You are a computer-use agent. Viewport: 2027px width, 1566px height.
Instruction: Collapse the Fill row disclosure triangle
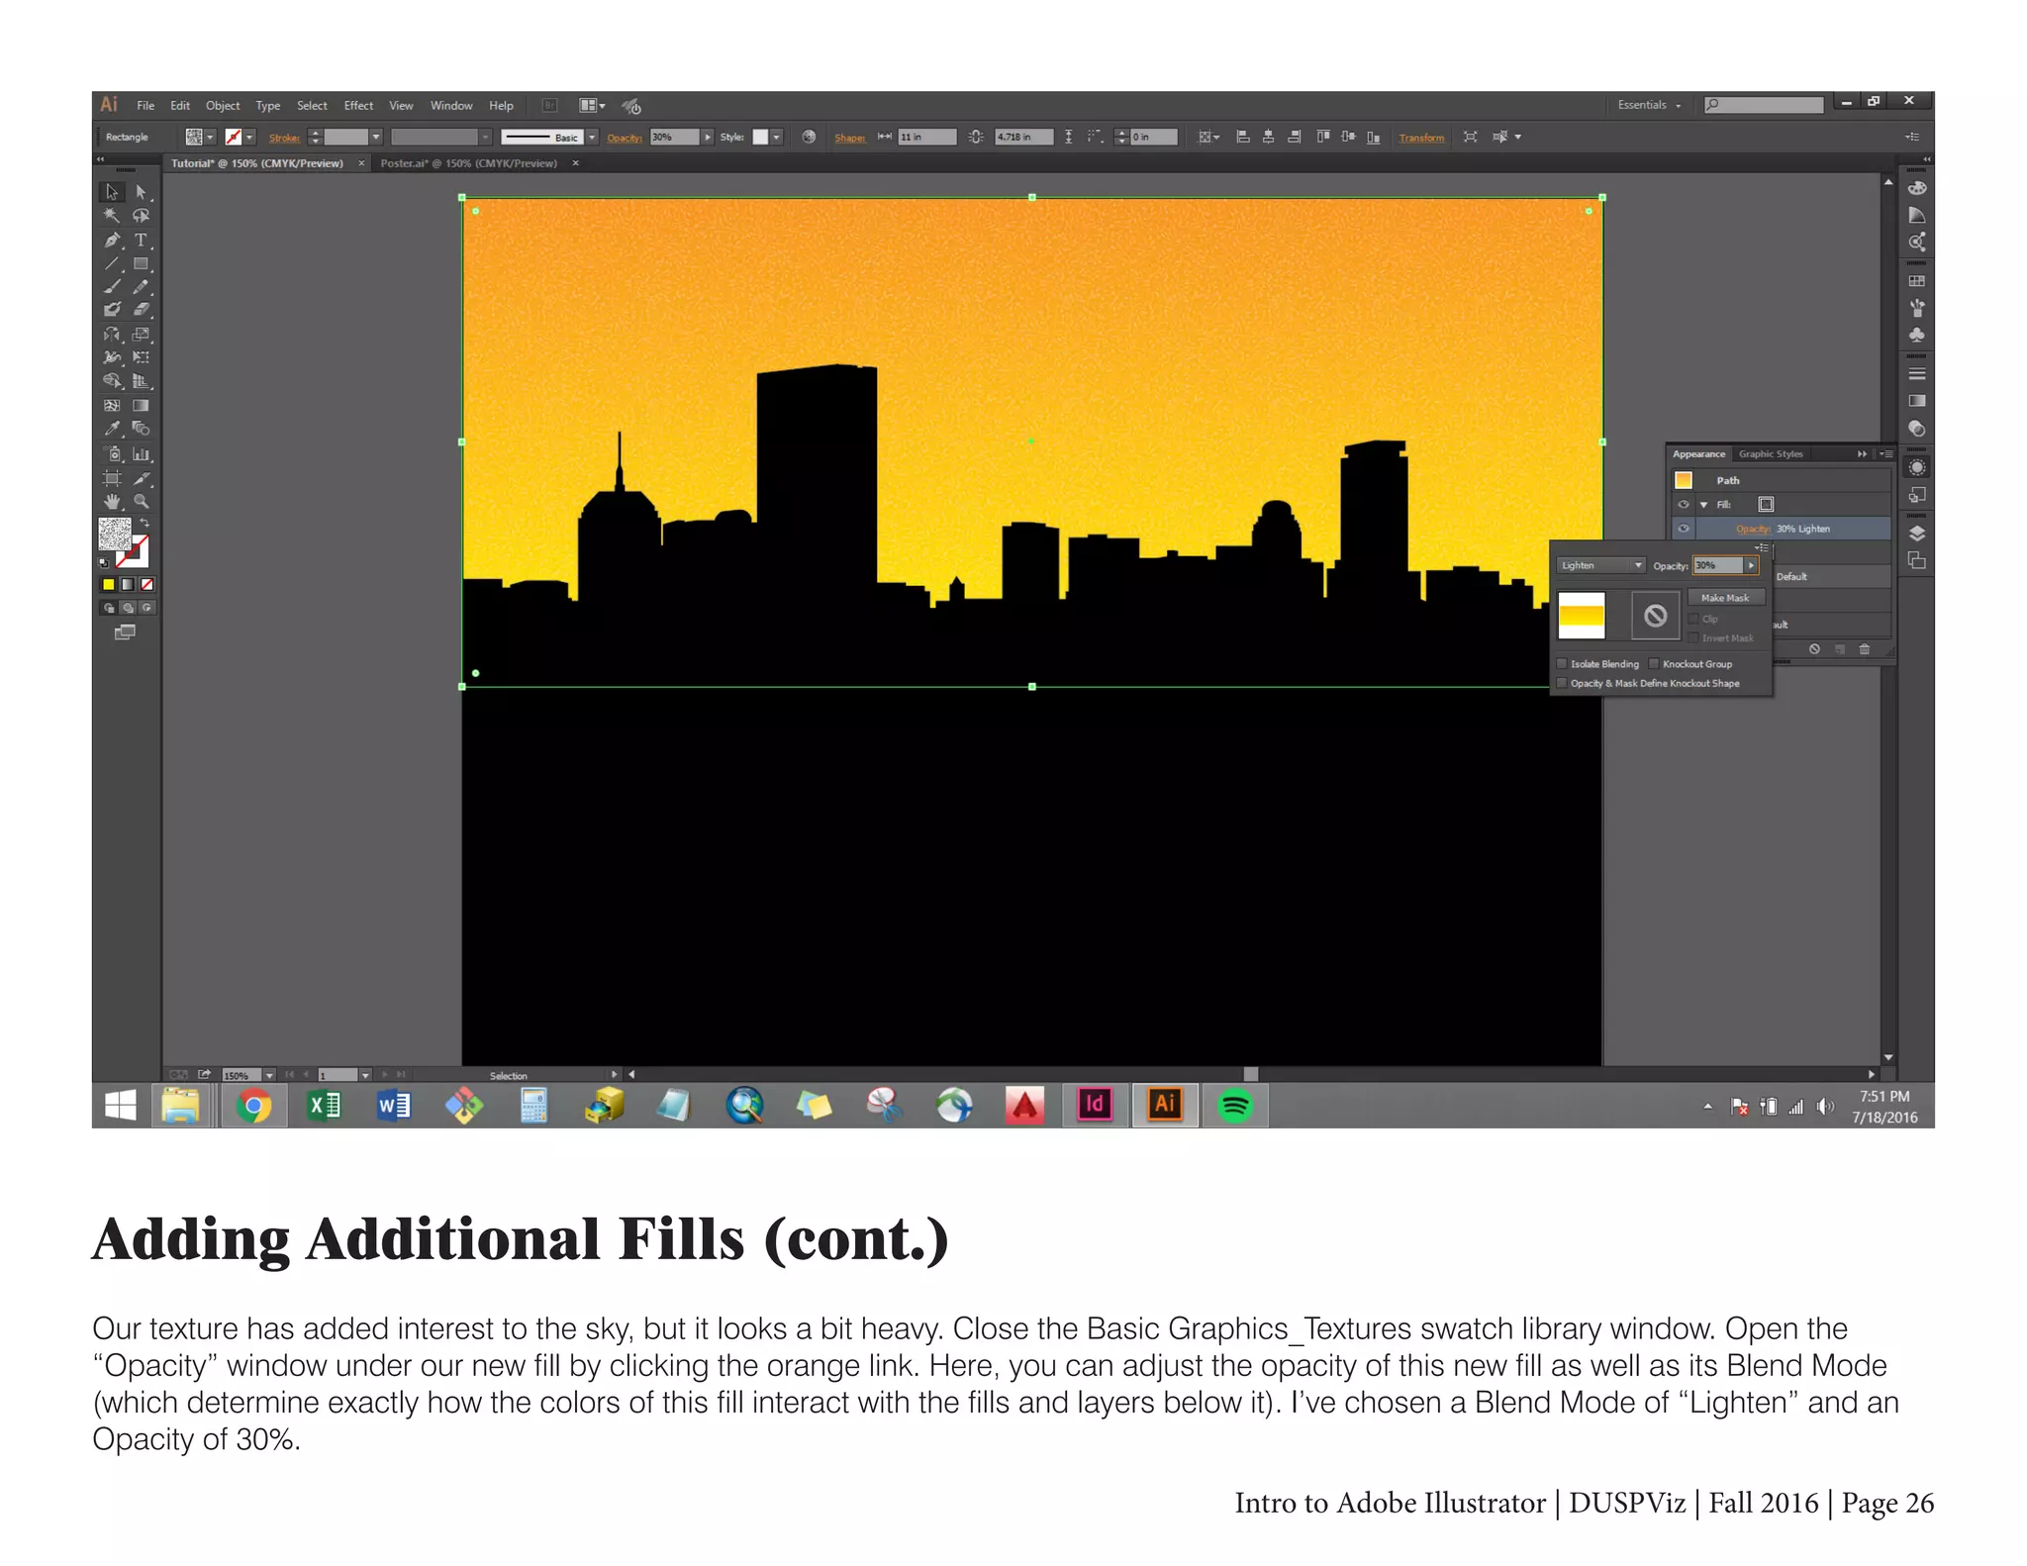click(x=1703, y=505)
